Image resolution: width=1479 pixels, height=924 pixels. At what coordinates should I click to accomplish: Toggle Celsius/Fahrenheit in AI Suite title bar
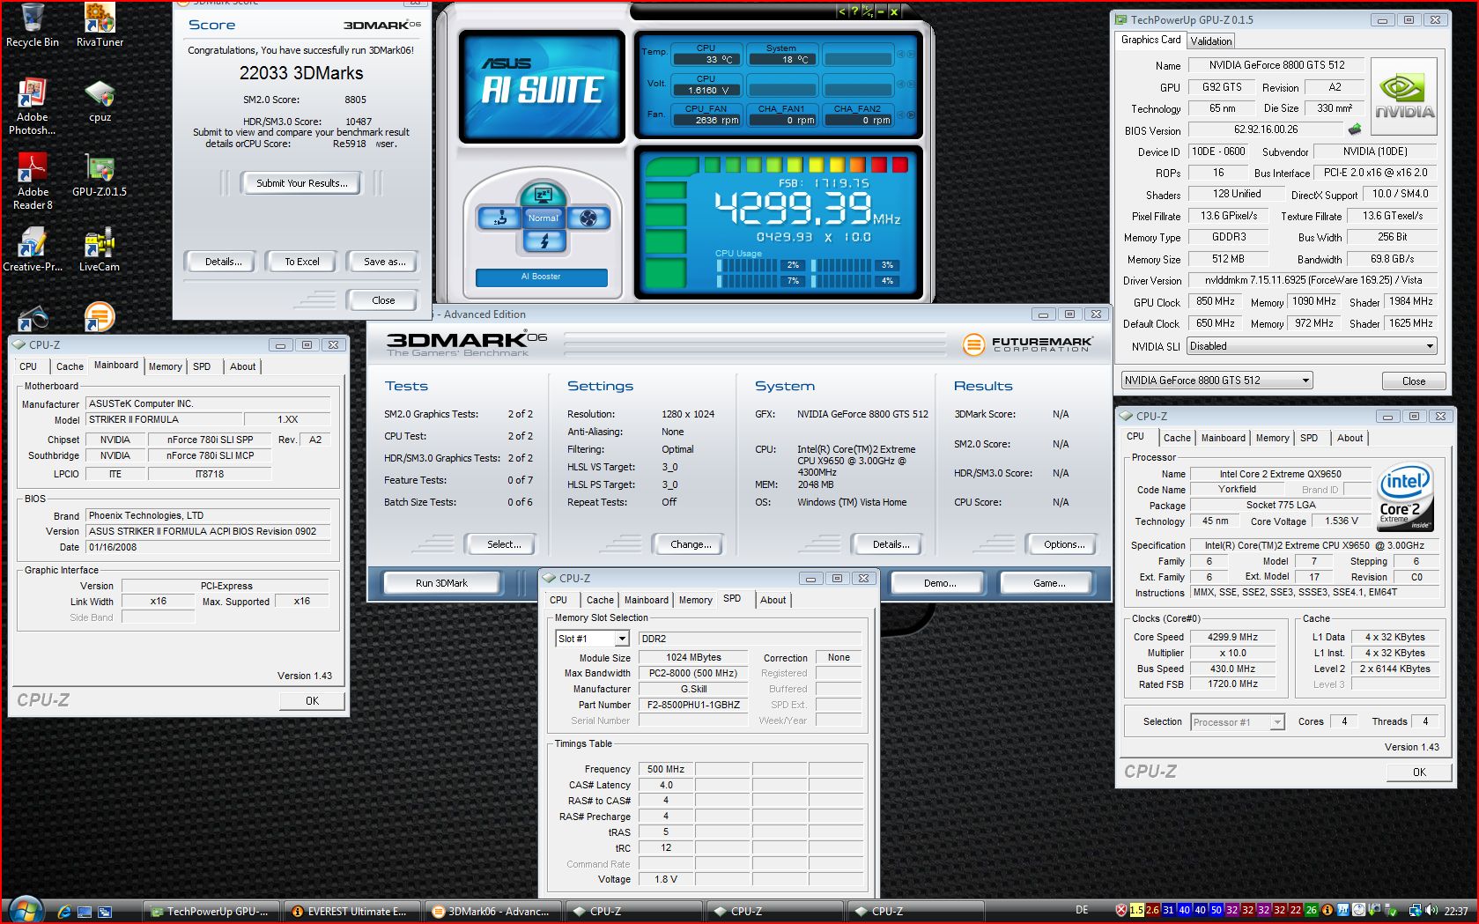pos(867,11)
